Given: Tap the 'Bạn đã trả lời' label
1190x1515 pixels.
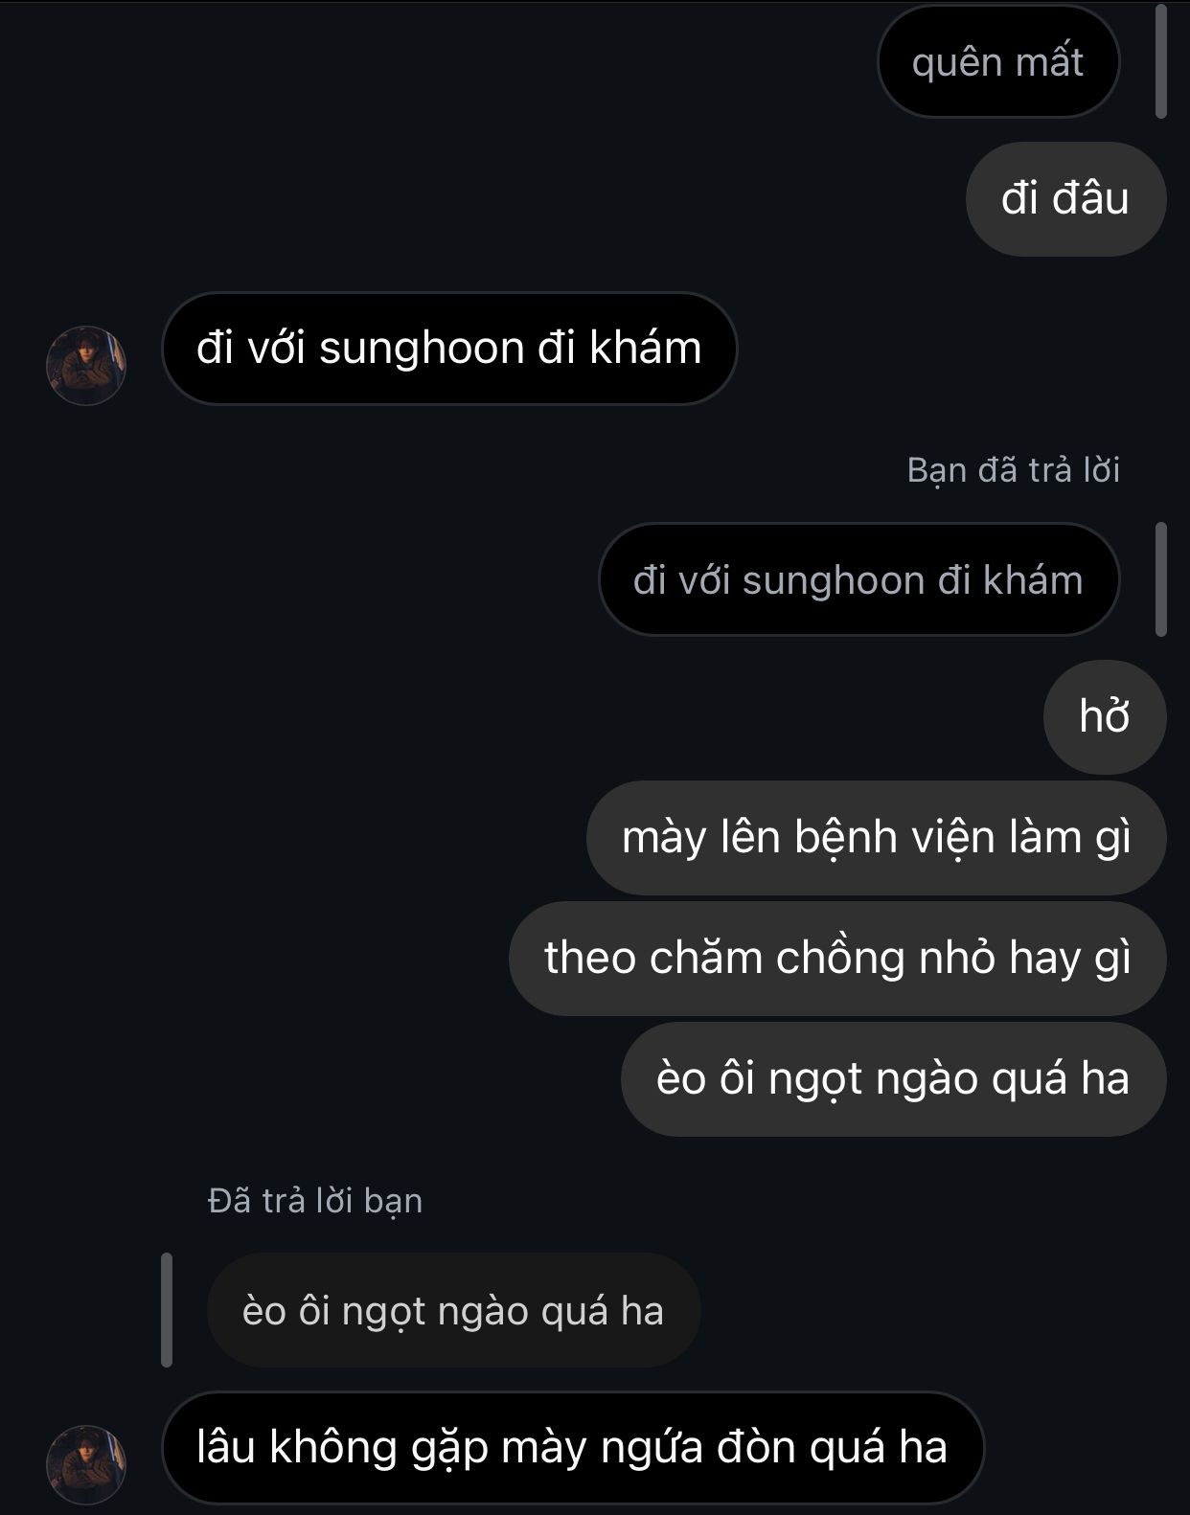Looking at the screenshot, I should (1013, 470).
